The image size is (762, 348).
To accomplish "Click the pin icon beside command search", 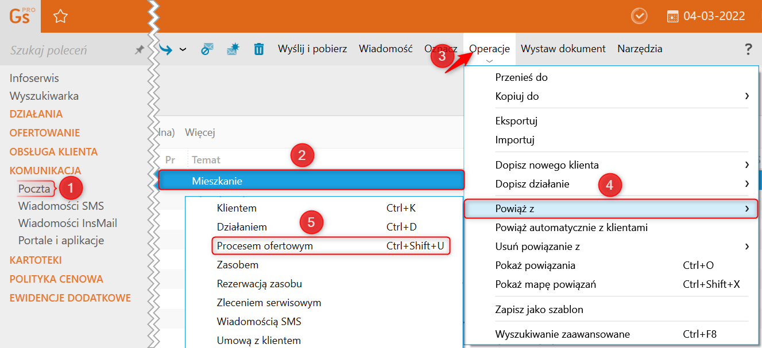I will (x=139, y=50).
